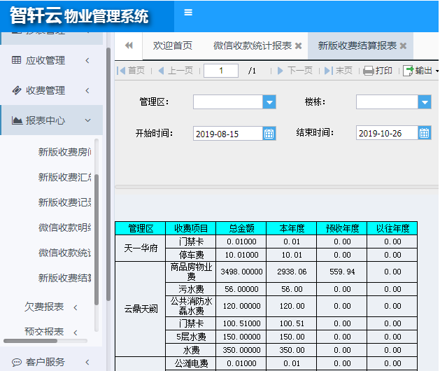Jump to last page 末页
The image size is (440, 371).
tap(338, 71)
